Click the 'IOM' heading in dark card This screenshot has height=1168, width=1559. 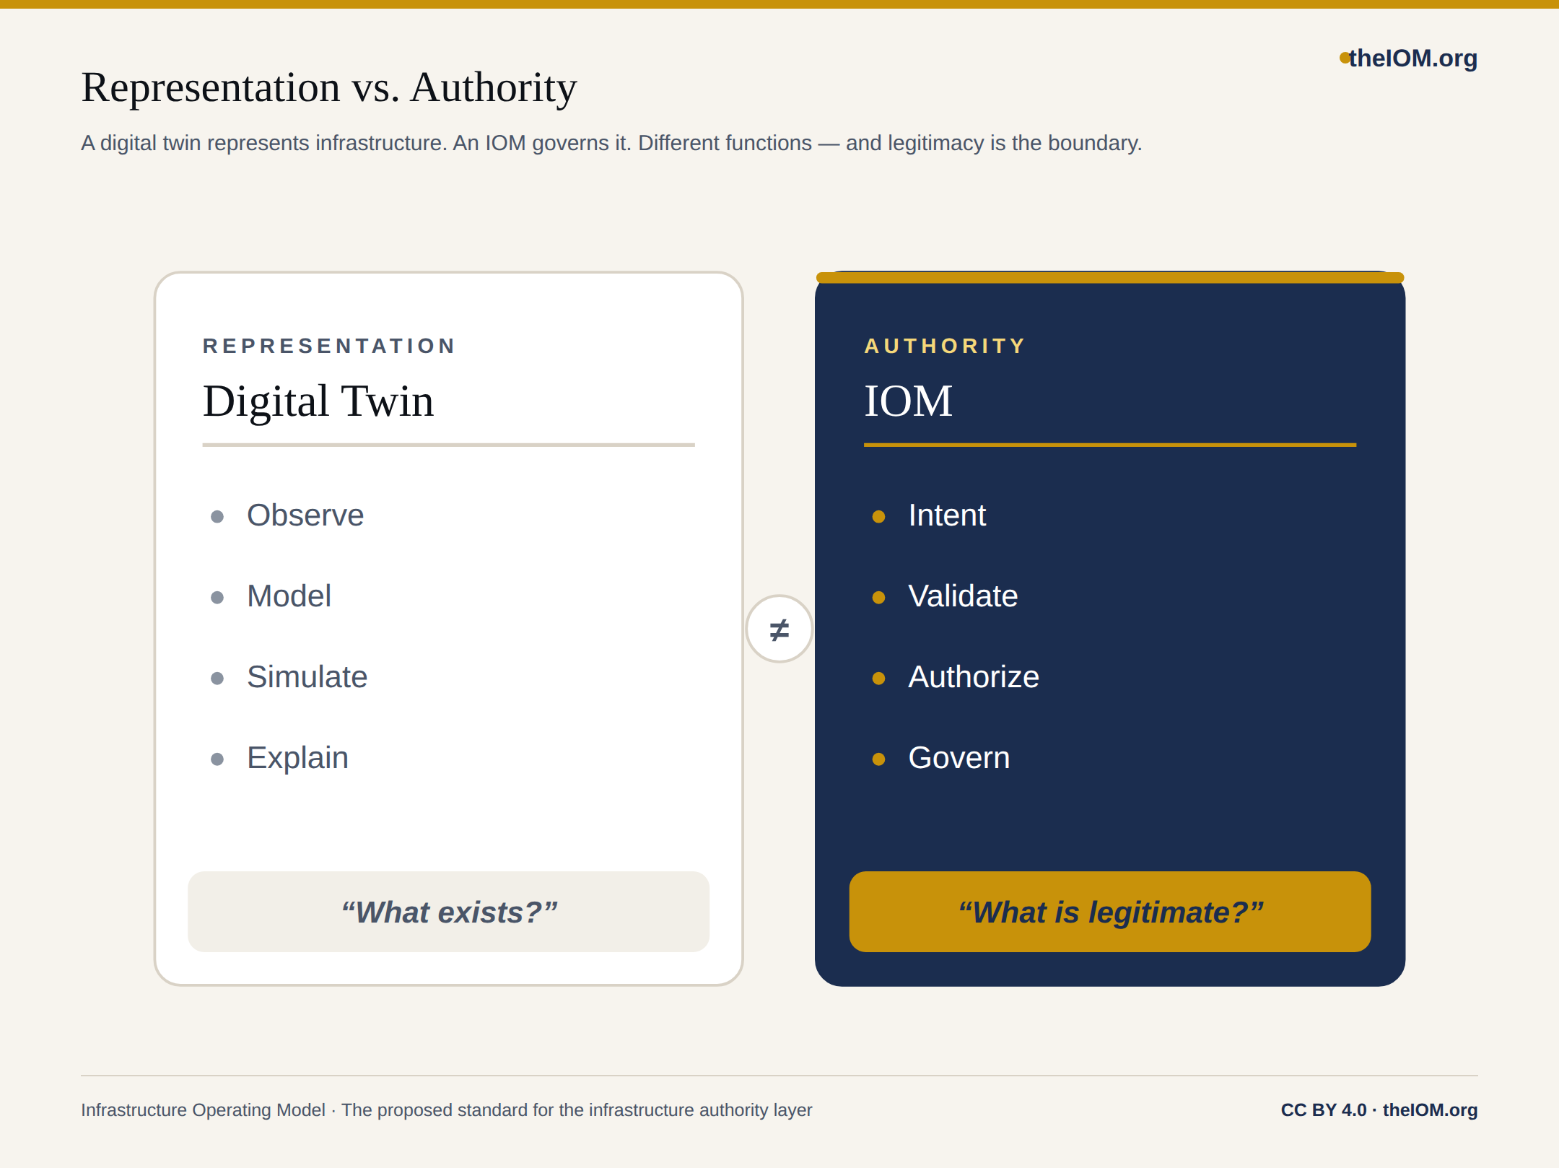click(908, 401)
